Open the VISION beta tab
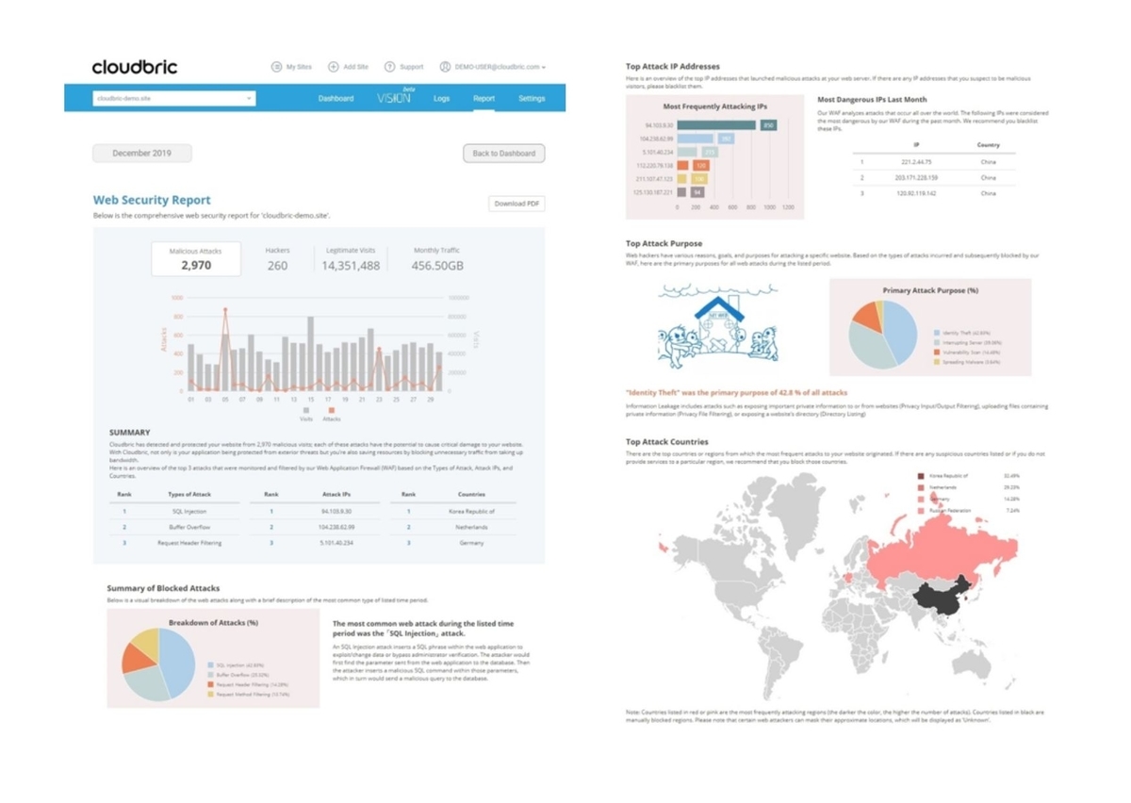Viewport: 1131px width, 803px height. pyautogui.click(x=395, y=97)
